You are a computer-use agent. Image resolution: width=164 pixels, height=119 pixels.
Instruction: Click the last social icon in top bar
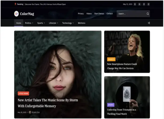(x=149, y=4)
